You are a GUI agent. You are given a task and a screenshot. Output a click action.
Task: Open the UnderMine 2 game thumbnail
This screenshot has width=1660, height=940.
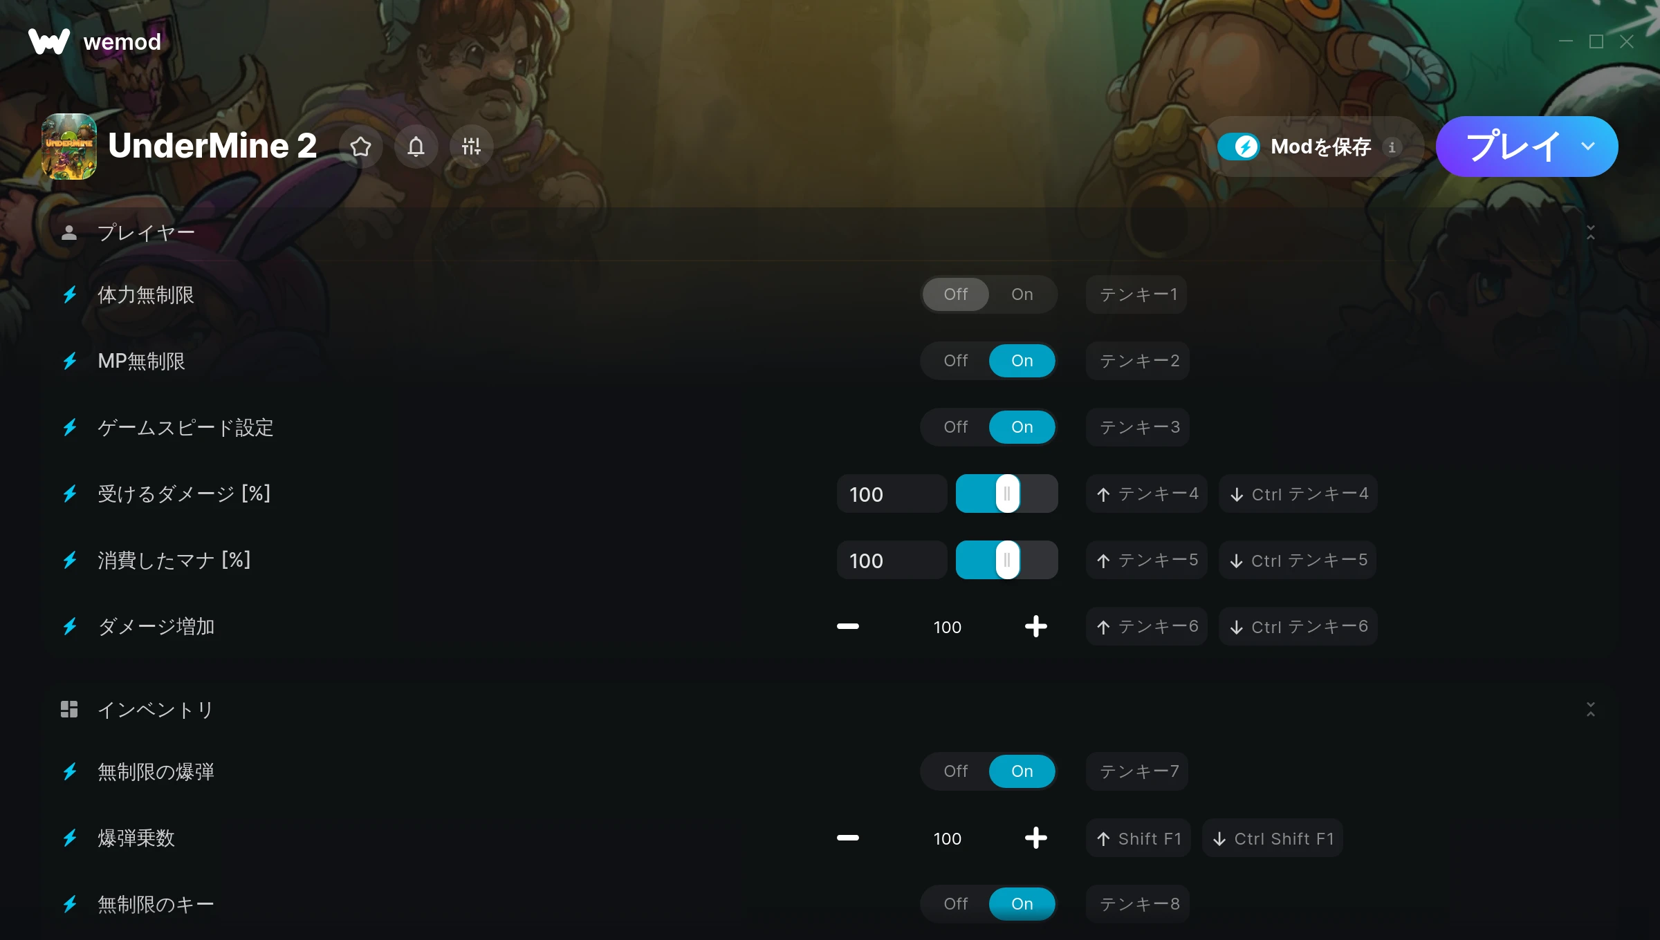click(x=69, y=147)
